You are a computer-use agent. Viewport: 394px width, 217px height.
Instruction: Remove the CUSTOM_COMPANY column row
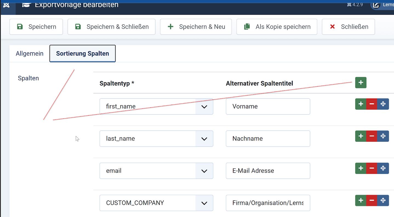[372, 200]
